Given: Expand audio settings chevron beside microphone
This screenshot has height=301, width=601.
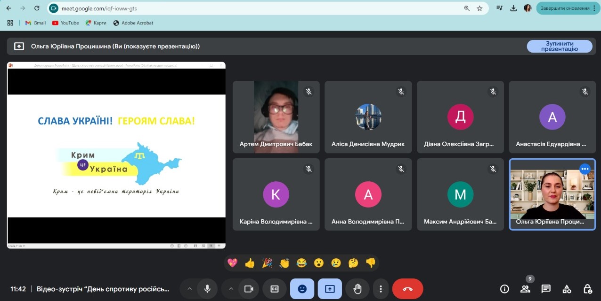Looking at the screenshot, I should (190, 289).
